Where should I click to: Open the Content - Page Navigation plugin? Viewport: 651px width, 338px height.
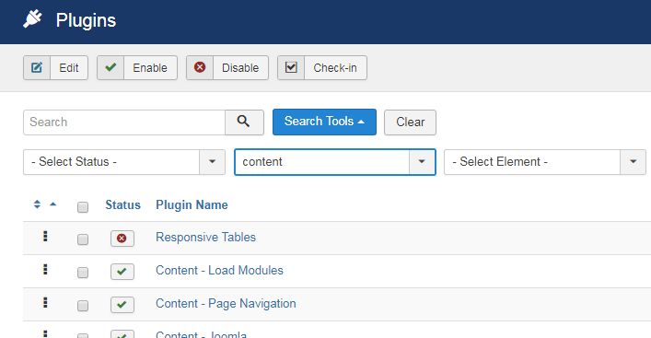pos(226,304)
